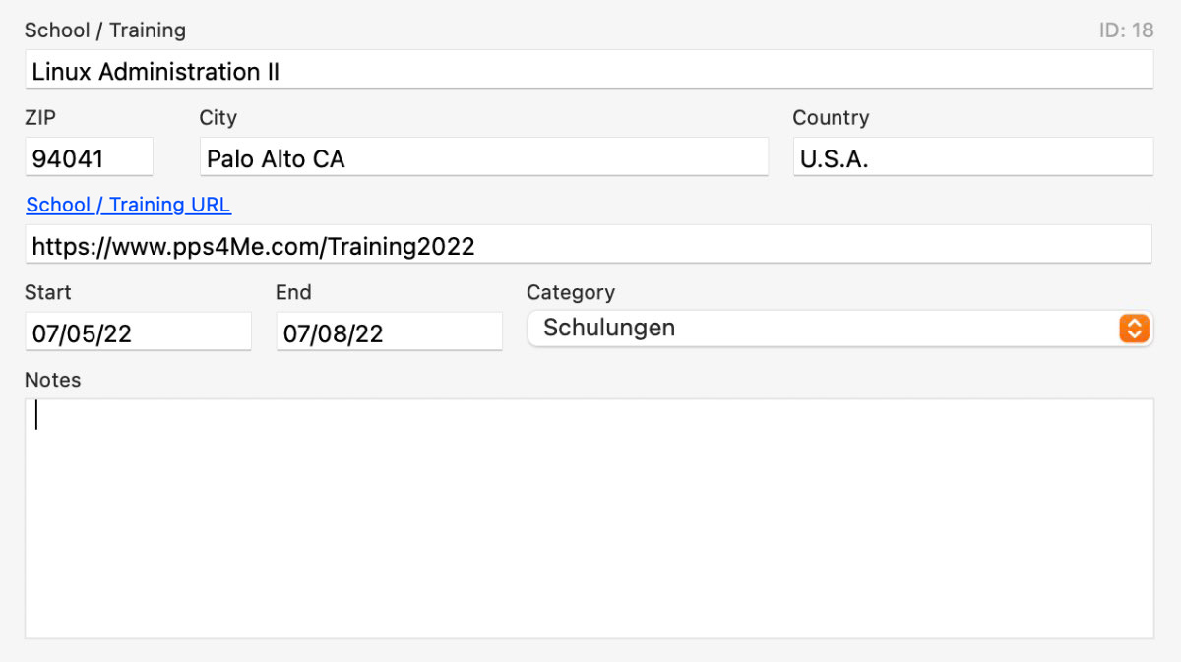The height and width of the screenshot is (662, 1181).
Task: Click the City field with Palo Alto CA
Action: click(x=483, y=158)
